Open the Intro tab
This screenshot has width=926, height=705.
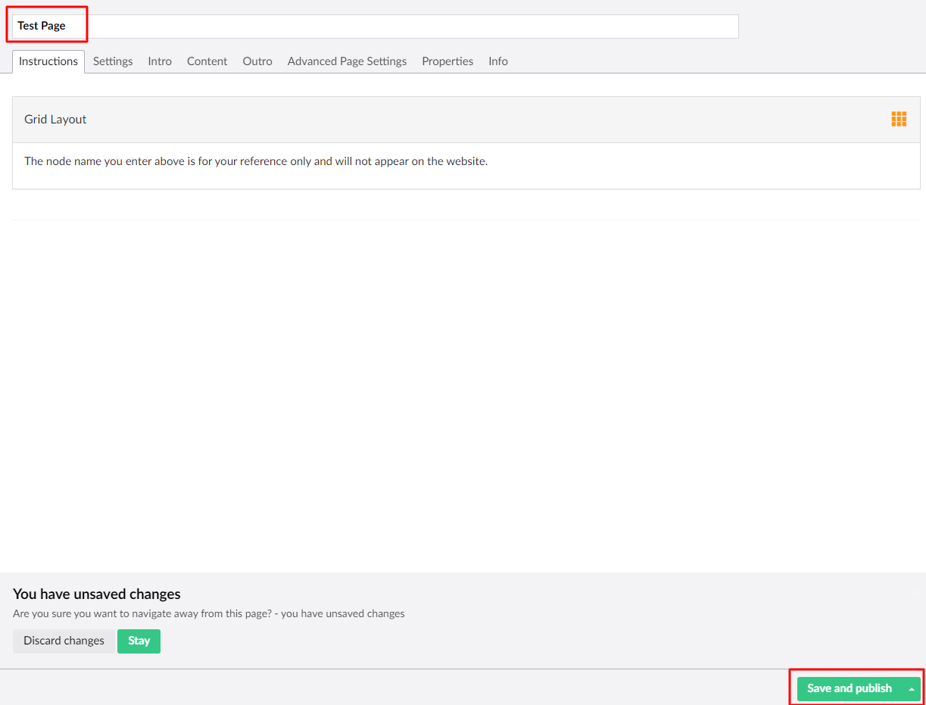(x=160, y=61)
